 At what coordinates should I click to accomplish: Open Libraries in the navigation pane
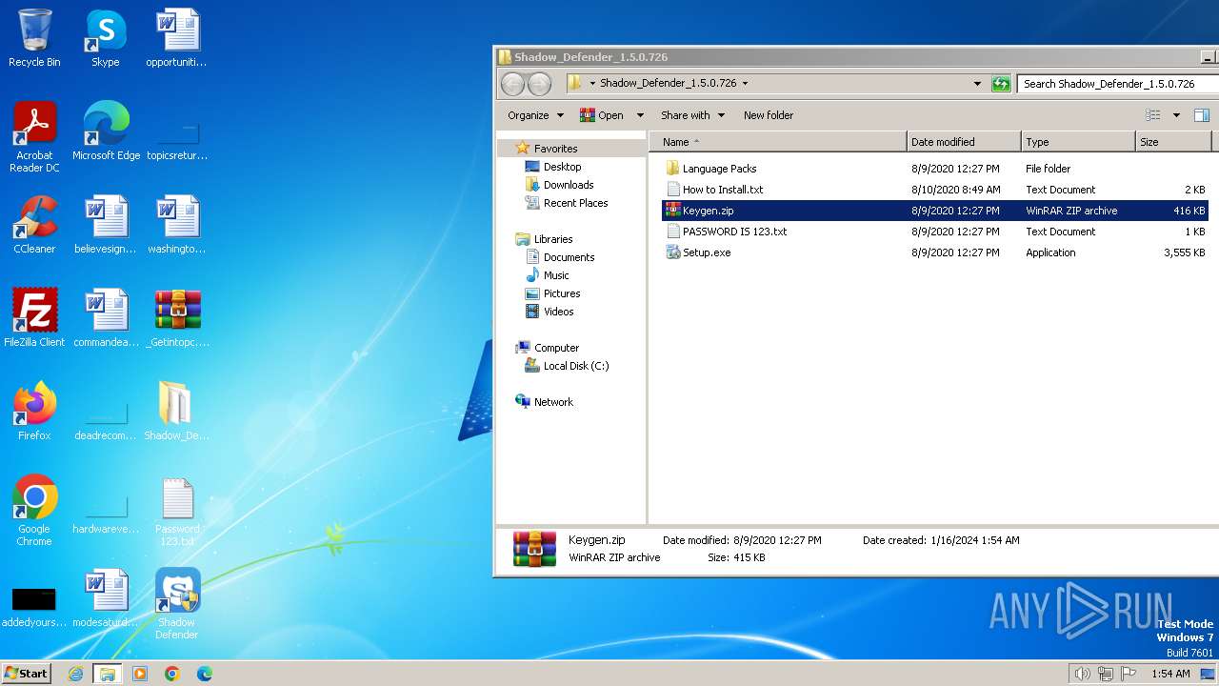coord(553,239)
